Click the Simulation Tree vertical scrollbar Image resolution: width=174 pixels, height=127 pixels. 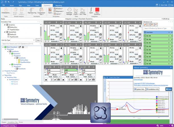[41, 31]
